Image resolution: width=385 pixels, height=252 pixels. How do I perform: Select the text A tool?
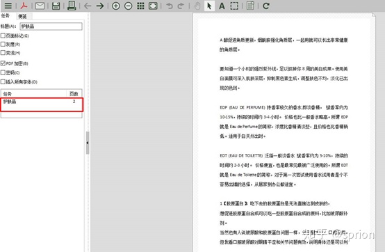(x=222, y=6)
